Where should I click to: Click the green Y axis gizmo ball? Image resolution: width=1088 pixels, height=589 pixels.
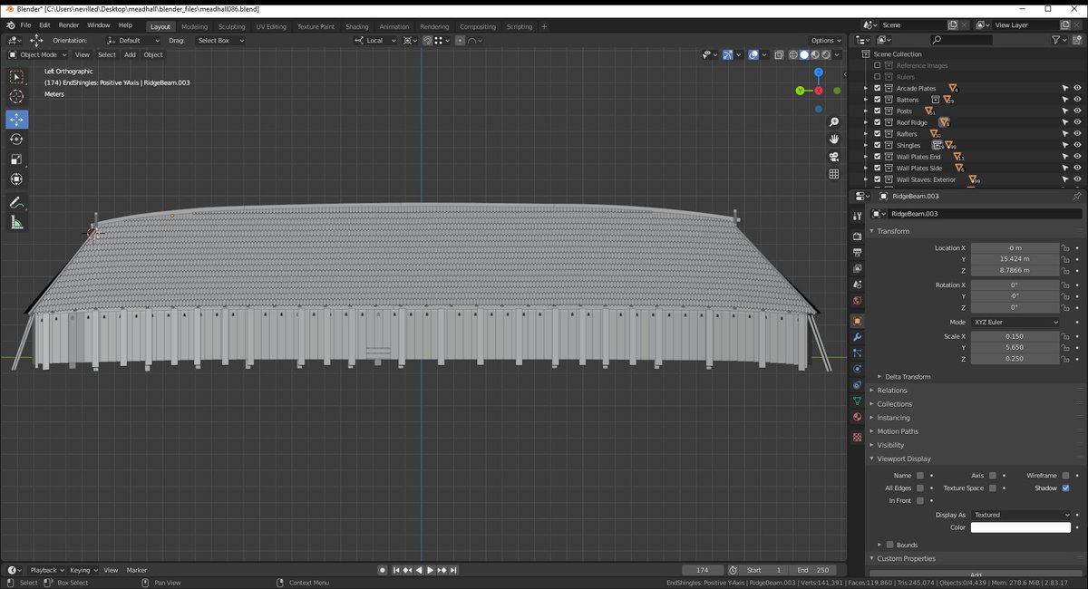tap(801, 91)
